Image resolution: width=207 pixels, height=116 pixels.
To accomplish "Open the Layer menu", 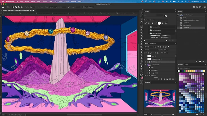I will point(33,1).
